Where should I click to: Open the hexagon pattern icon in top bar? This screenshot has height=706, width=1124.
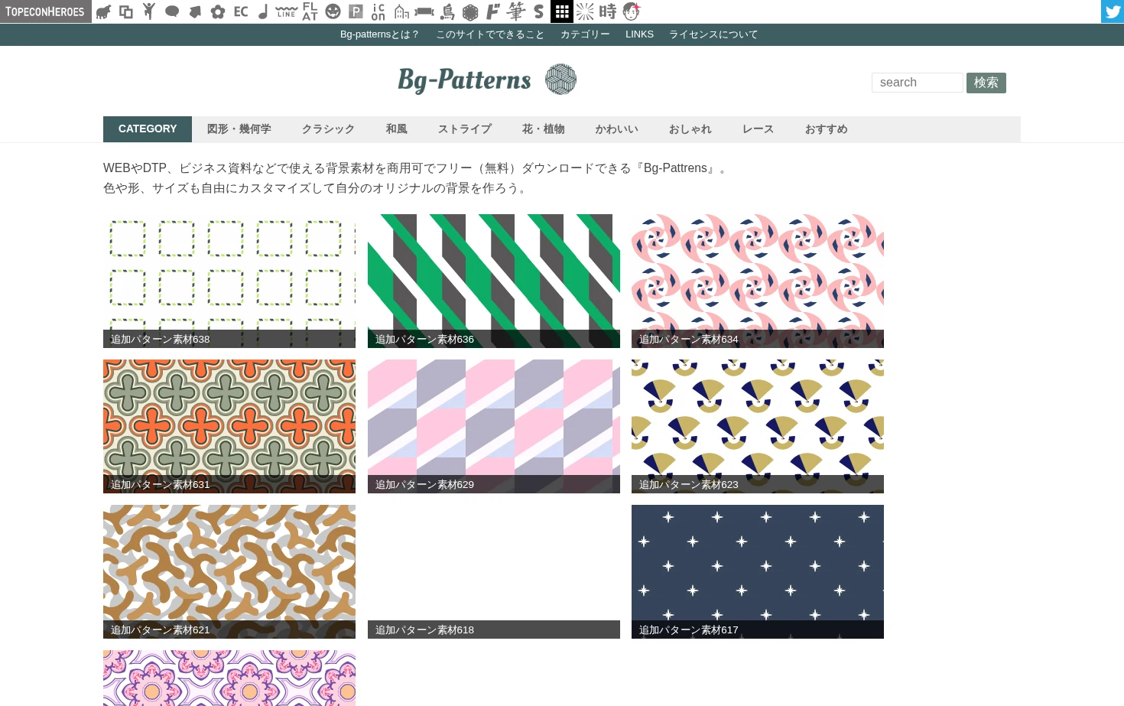(470, 11)
